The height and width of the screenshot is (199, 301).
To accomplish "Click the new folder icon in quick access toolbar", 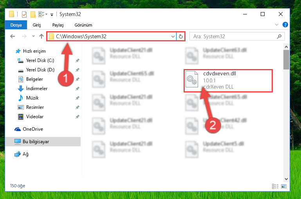I will pyautogui.click(x=33, y=14).
